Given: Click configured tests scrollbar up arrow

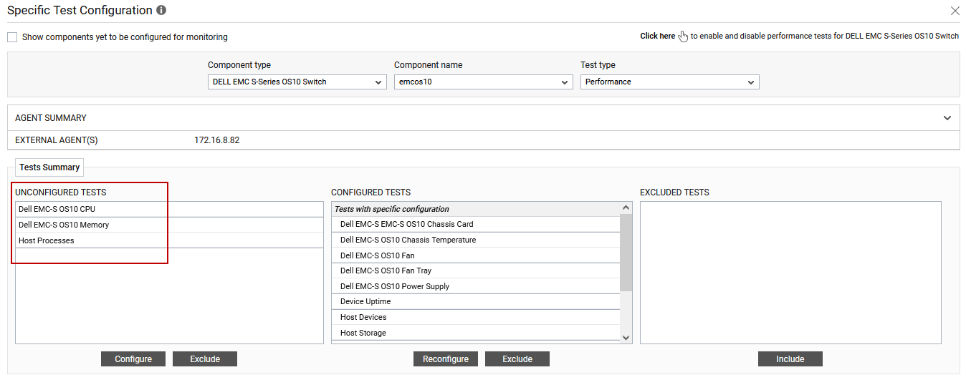Looking at the screenshot, I should 626,208.
